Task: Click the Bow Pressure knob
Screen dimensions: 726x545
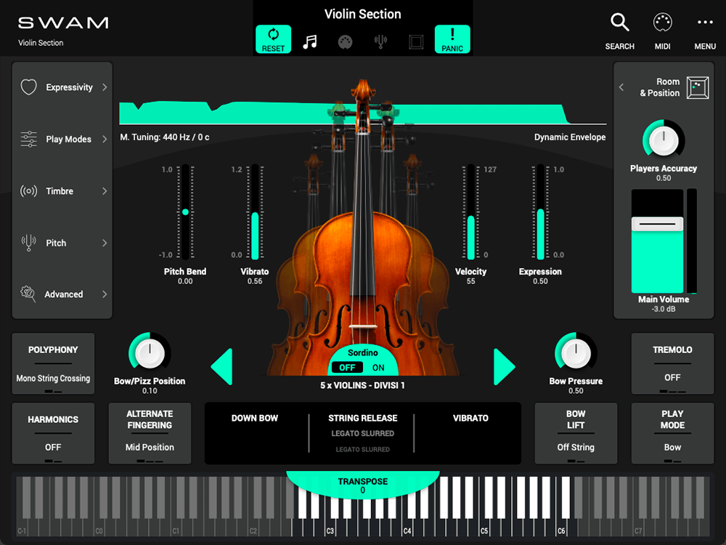Action: pyautogui.click(x=576, y=353)
